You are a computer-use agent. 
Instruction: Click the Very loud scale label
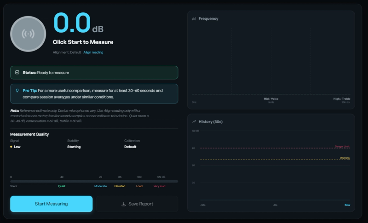(x=159, y=186)
